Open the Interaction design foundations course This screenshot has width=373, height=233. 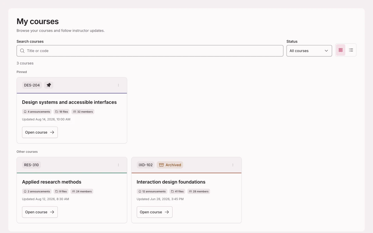(x=154, y=212)
